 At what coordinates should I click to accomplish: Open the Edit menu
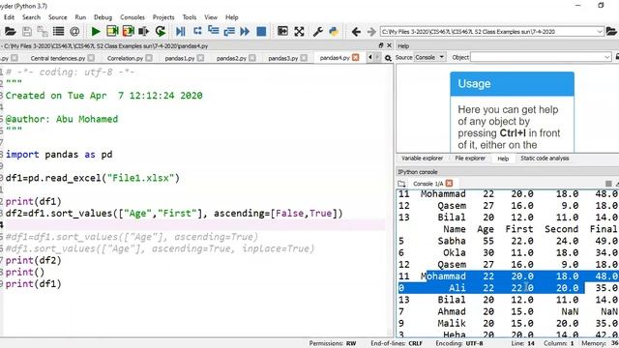click(9, 17)
